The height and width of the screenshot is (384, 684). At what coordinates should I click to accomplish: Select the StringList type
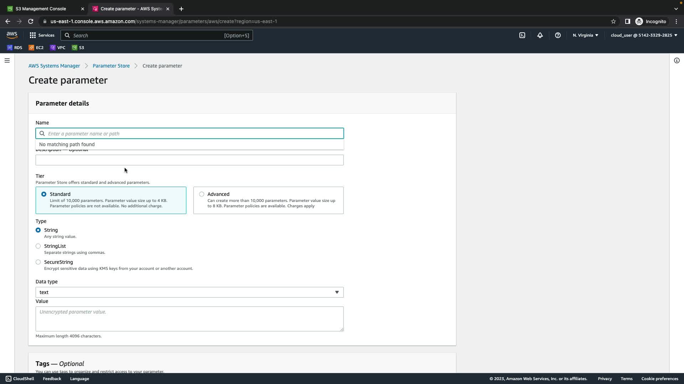pos(38,246)
